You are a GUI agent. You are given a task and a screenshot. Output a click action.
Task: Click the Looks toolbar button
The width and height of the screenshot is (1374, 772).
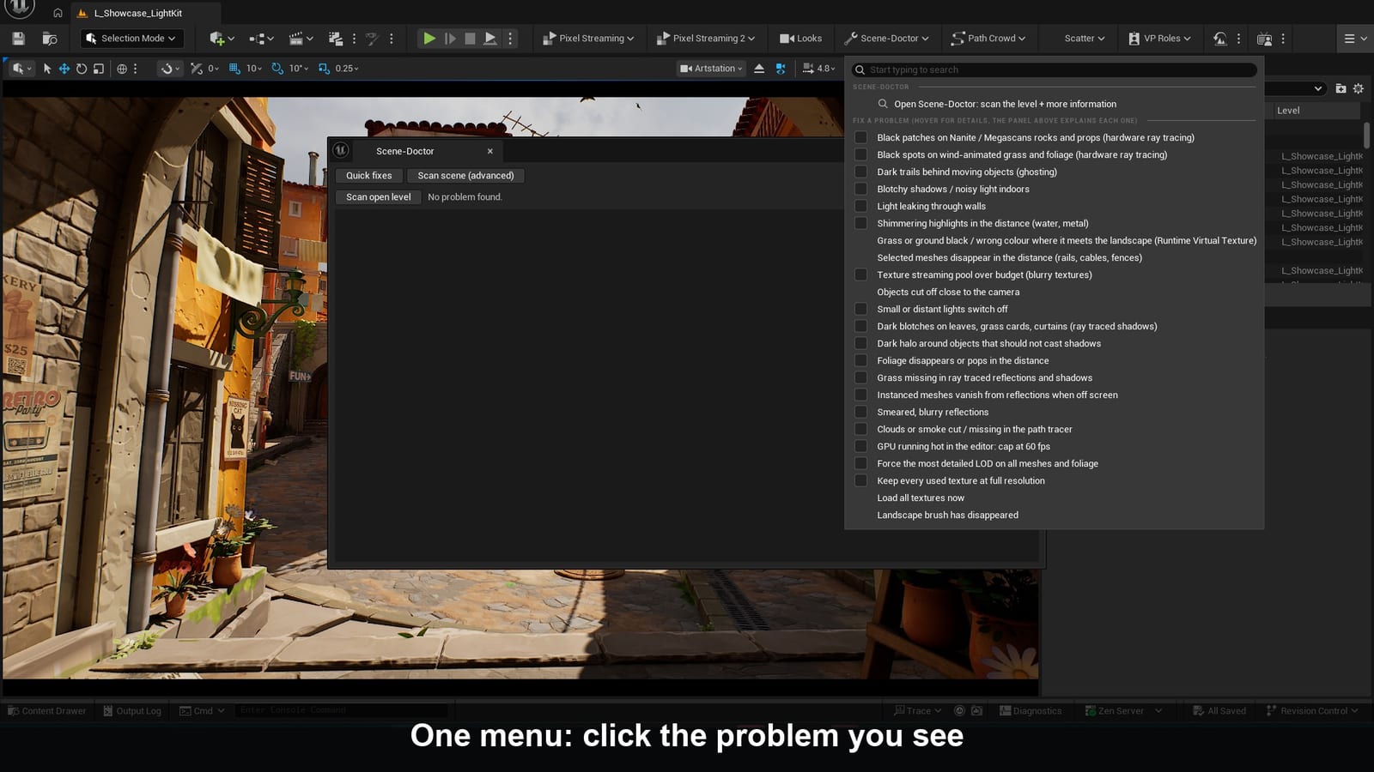[800, 39]
